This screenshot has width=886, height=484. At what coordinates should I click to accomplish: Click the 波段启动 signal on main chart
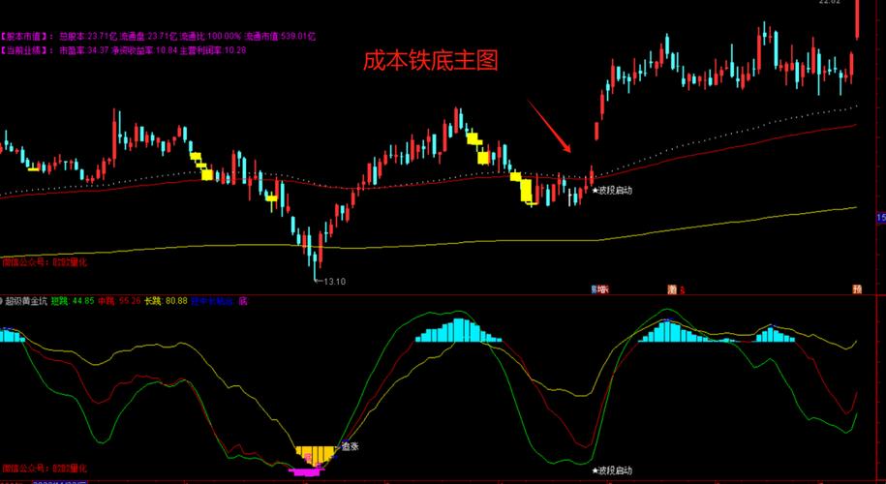(x=614, y=191)
